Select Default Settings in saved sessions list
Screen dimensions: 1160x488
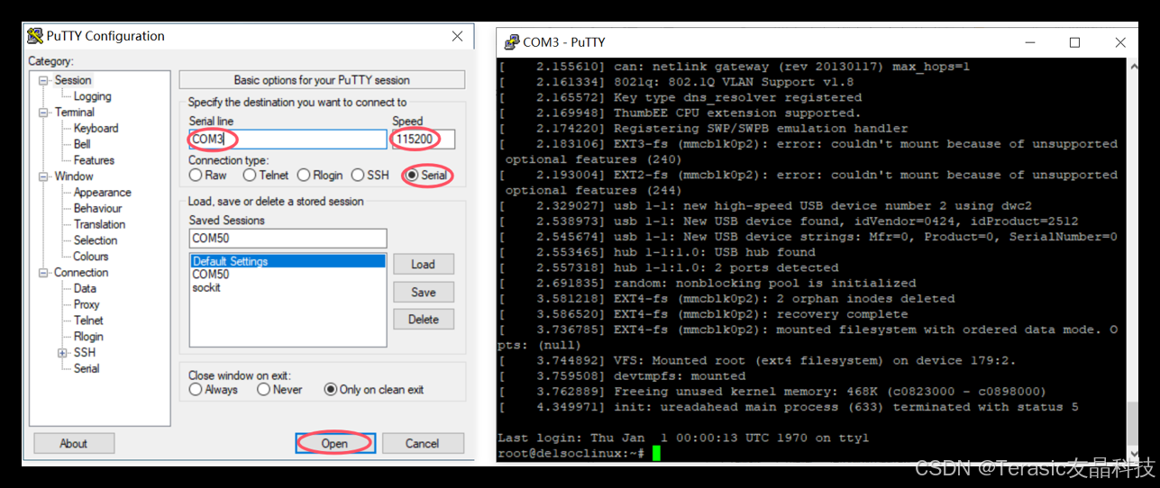coord(288,262)
